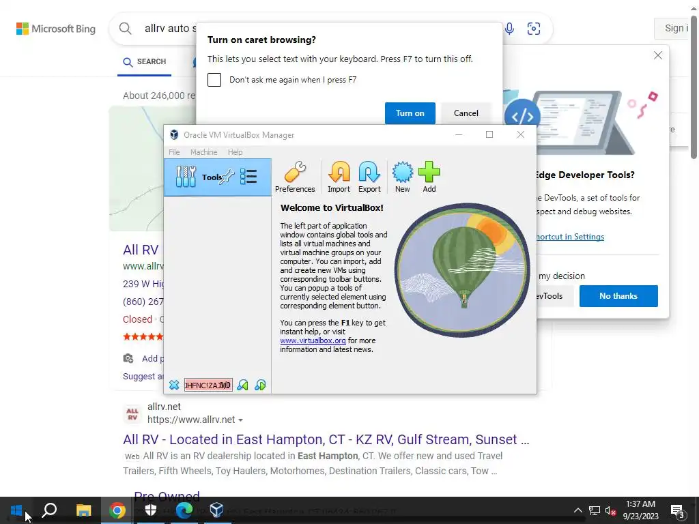699x524 pixels.
Task: Click No thanks in DevTools prompt
Action: click(x=618, y=296)
